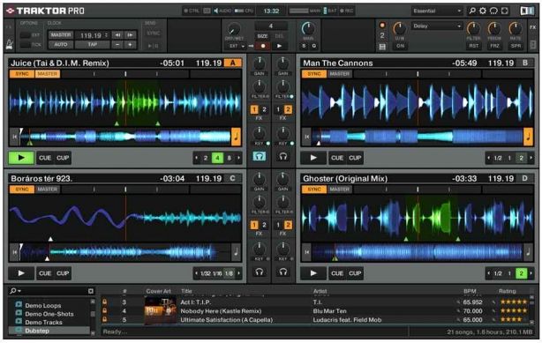Jump to start of Ghoster track
Image resolution: width=542 pixels, height=343 pixels.
306,252
